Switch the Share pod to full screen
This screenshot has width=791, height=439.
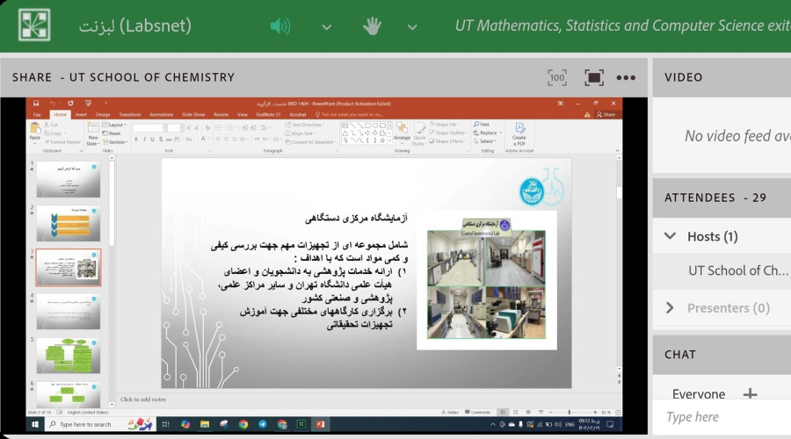pyautogui.click(x=593, y=77)
